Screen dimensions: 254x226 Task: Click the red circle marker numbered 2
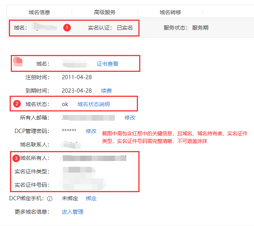coord(17,104)
